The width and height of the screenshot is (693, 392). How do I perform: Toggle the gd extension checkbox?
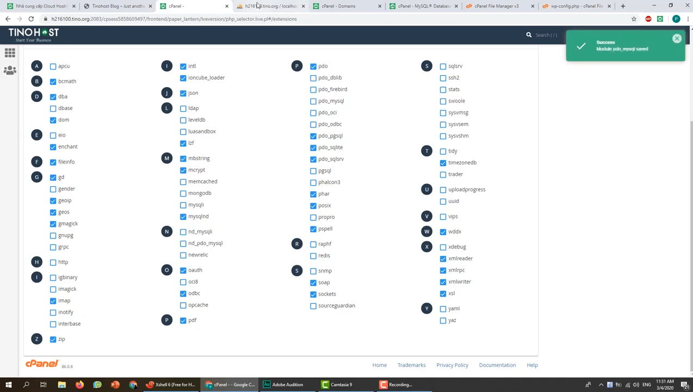tap(53, 177)
